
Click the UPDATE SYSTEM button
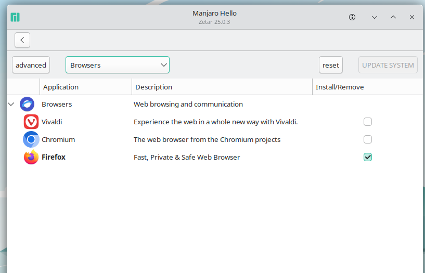388,64
